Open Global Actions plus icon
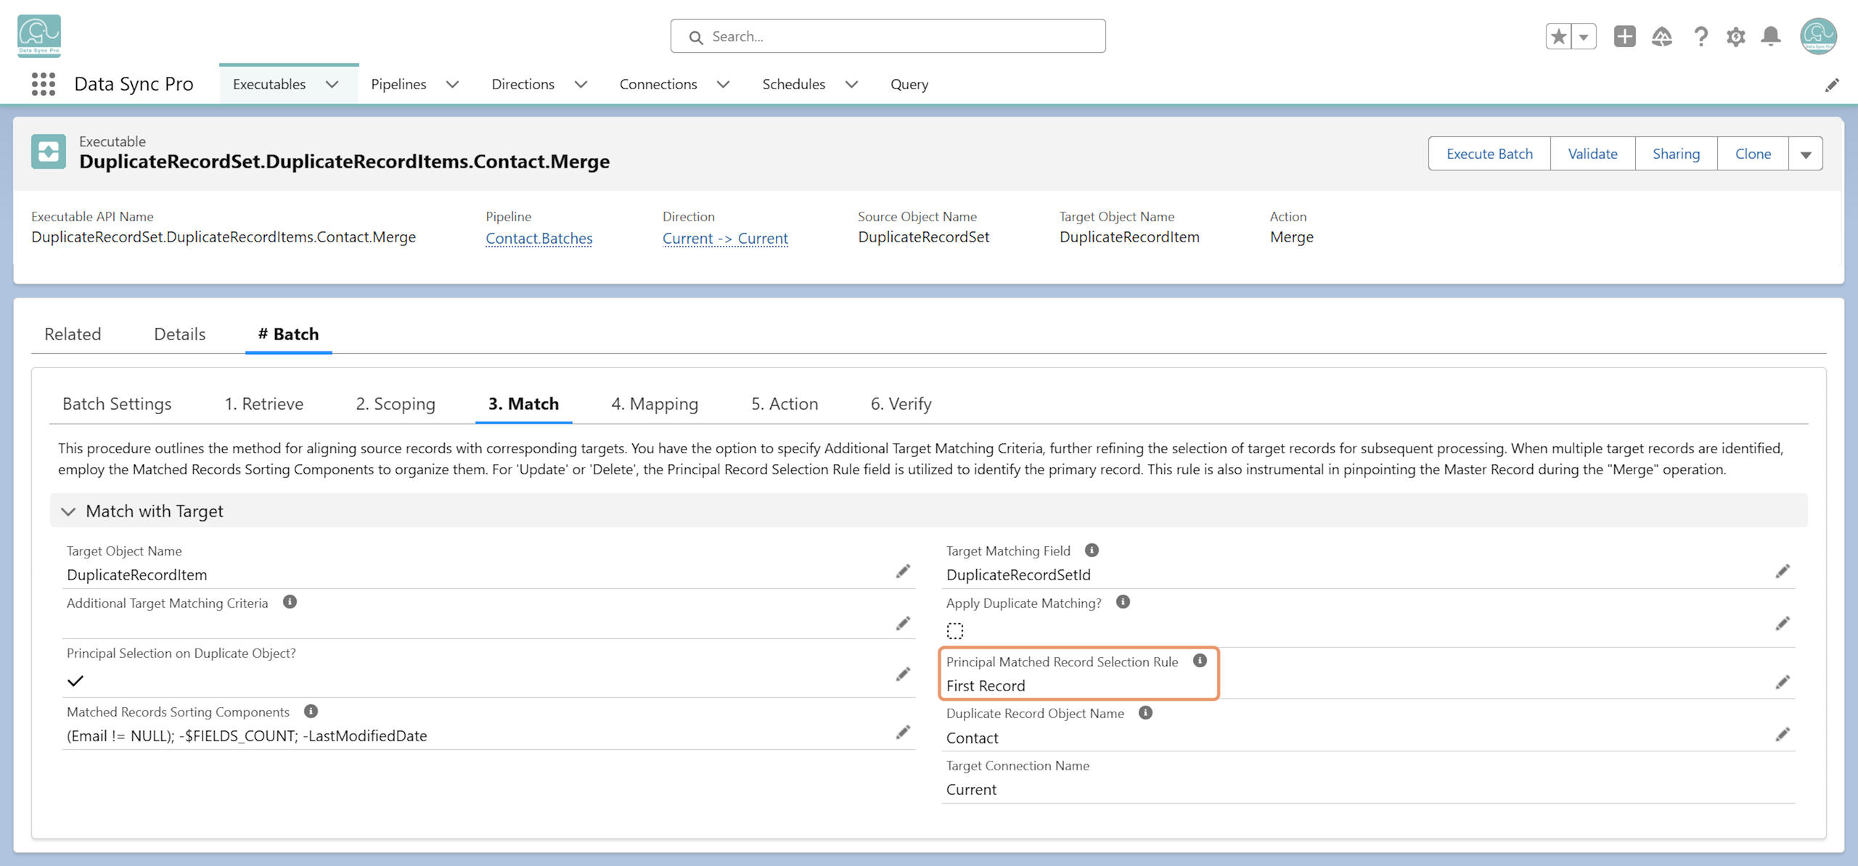The height and width of the screenshot is (866, 1858). coord(1624,36)
